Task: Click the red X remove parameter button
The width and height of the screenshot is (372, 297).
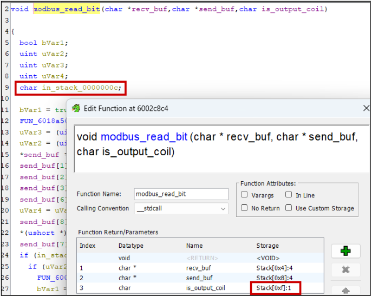Action: 345,269
